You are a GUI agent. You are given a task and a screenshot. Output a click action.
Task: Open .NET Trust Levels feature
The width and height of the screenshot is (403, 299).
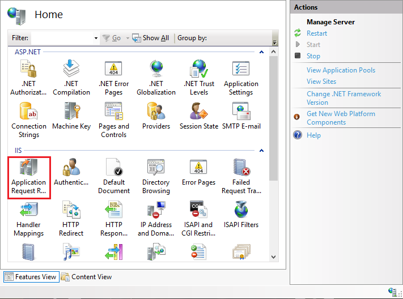coord(199,78)
